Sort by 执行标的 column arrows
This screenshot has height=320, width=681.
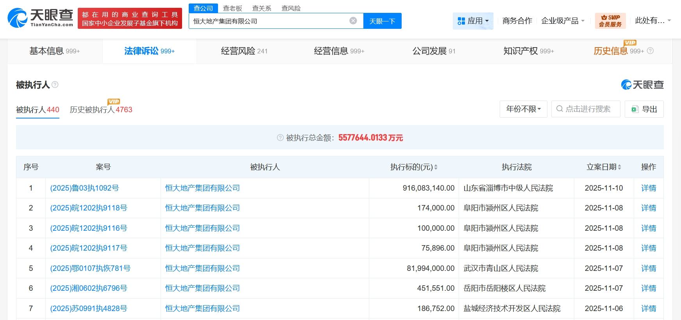coord(436,167)
